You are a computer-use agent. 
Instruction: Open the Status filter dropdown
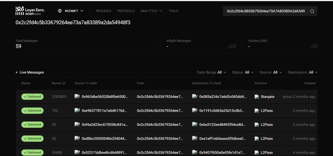tap(243, 72)
